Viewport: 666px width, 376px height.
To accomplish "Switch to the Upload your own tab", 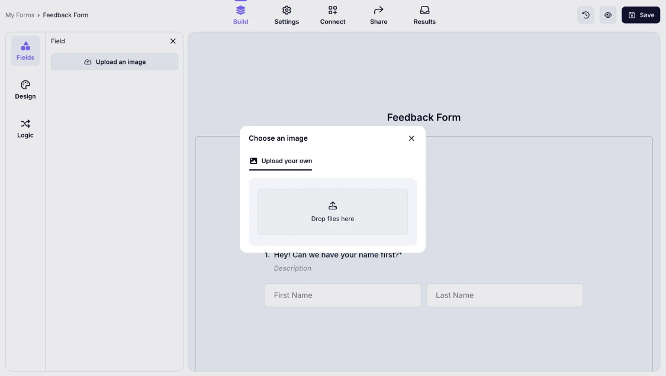I will (280, 160).
